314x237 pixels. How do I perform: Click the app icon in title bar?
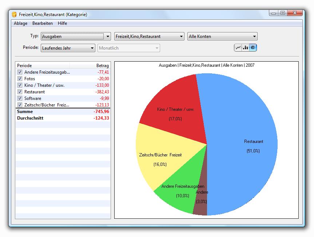click(x=15, y=15)
